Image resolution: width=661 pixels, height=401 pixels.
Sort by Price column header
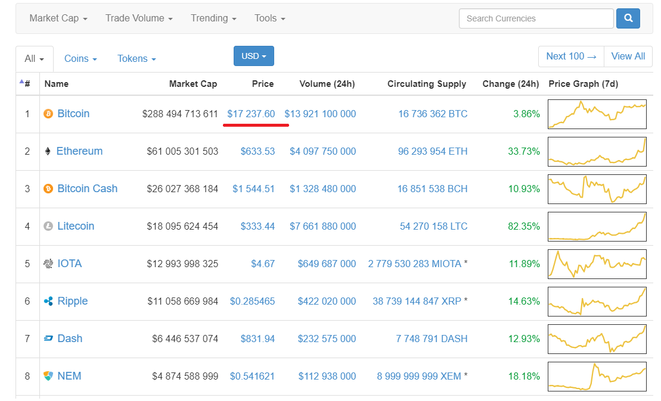click(263, 84)
